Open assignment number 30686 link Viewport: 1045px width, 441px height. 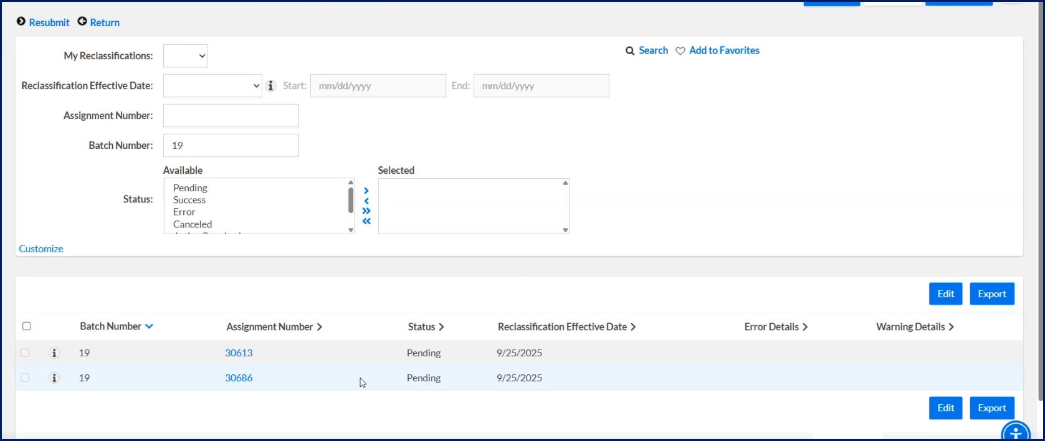(x=239, y=377)
